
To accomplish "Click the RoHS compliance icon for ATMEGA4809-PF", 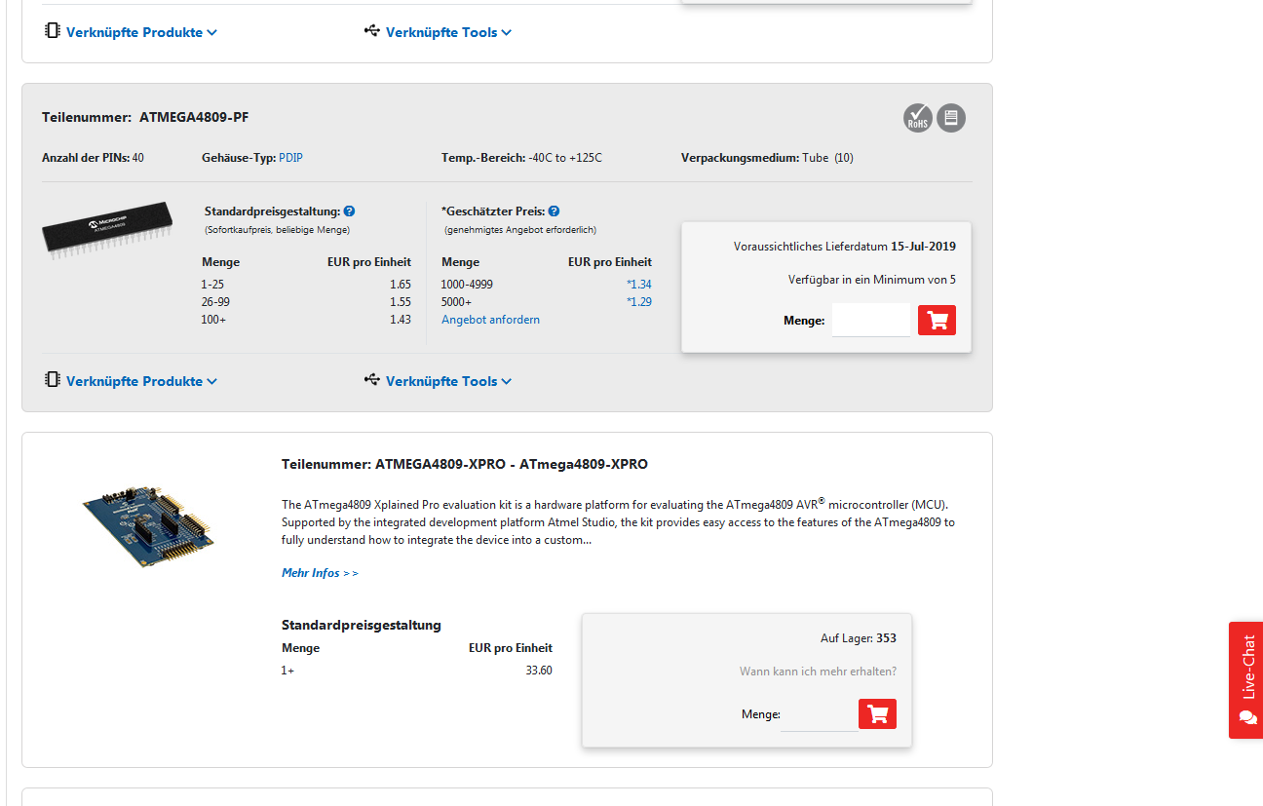I will pyautogui.click(x=917, y=118).
